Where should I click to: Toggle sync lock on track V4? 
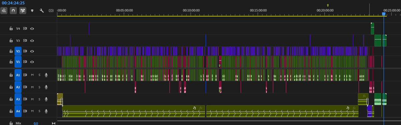pos(25,29)
